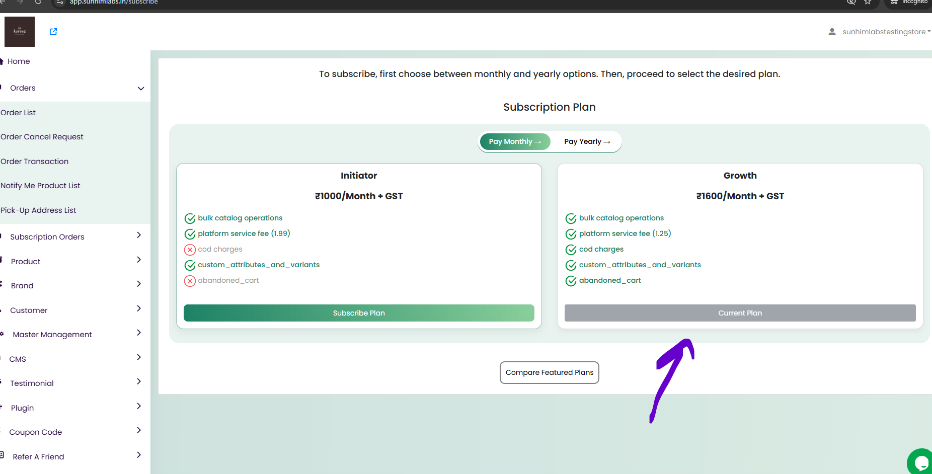Click Initiator cod charges cross icon

coord(190,250)
